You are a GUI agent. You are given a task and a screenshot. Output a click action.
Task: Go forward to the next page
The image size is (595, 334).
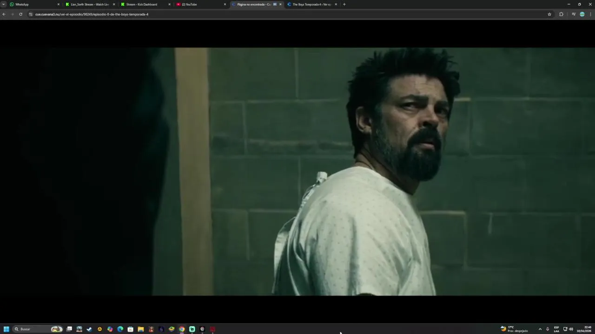tap(12, 14)
